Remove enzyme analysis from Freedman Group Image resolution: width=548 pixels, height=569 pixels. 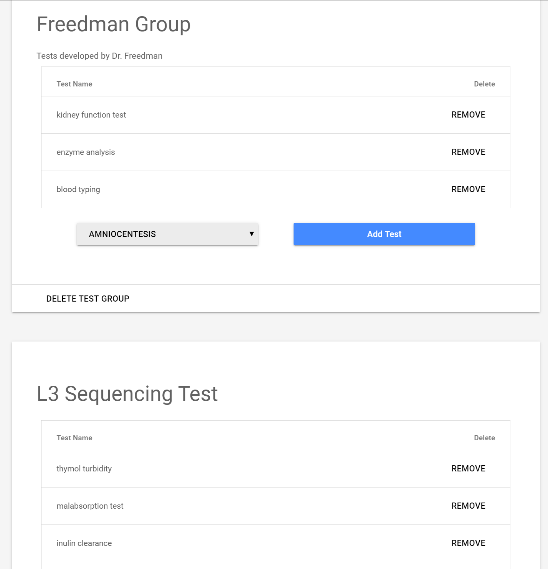point(468,152)
